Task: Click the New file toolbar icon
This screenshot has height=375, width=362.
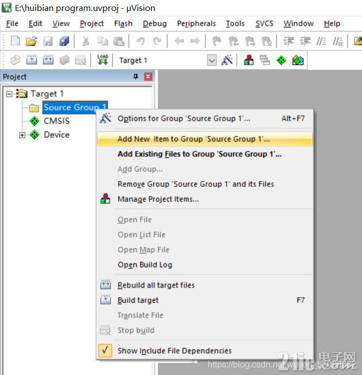Action: [15, 41]
